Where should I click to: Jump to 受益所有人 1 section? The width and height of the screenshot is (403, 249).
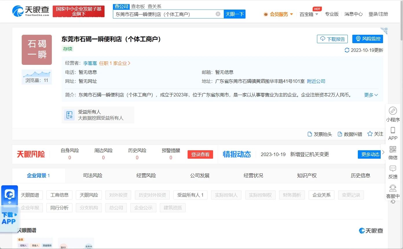coord(190,195)
